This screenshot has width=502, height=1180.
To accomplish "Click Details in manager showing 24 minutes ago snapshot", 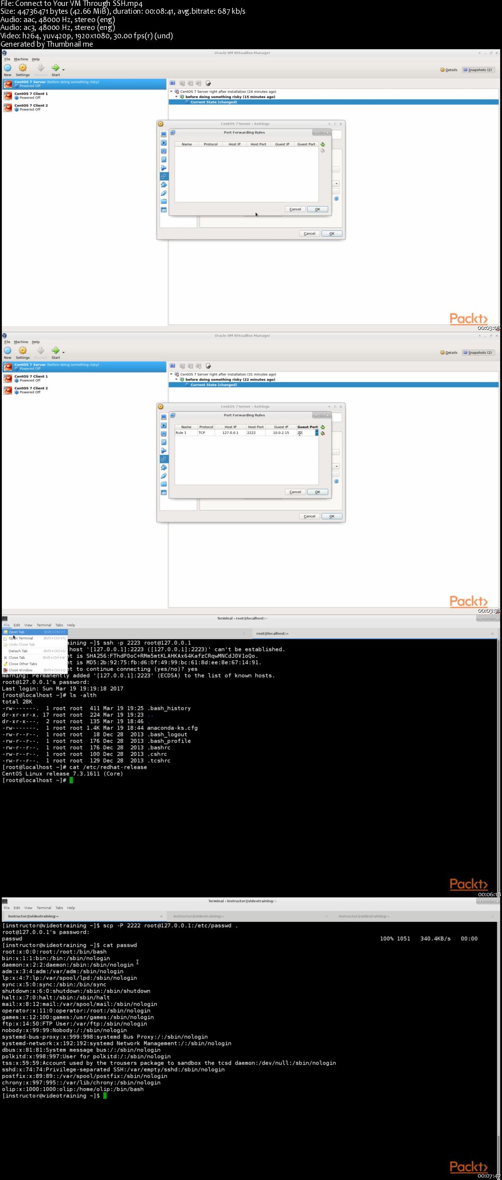I will (449, 70).
